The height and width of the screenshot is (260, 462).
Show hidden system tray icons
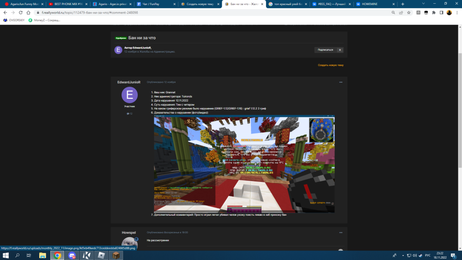tap(403, 255)
